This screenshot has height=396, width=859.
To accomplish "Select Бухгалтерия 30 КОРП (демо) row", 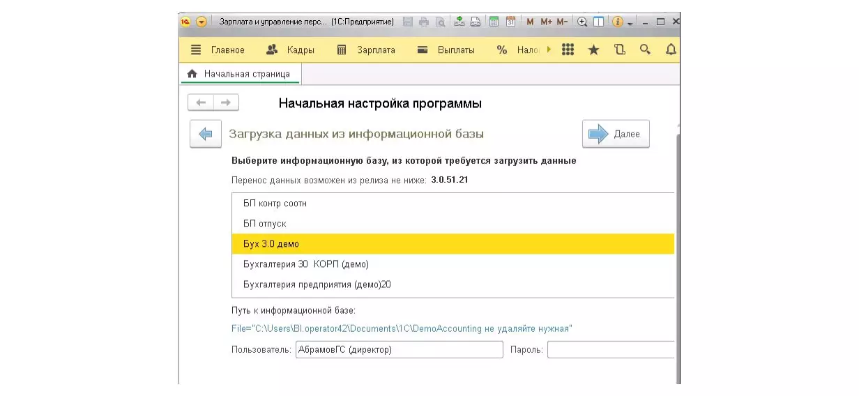I will pos(453,264).
